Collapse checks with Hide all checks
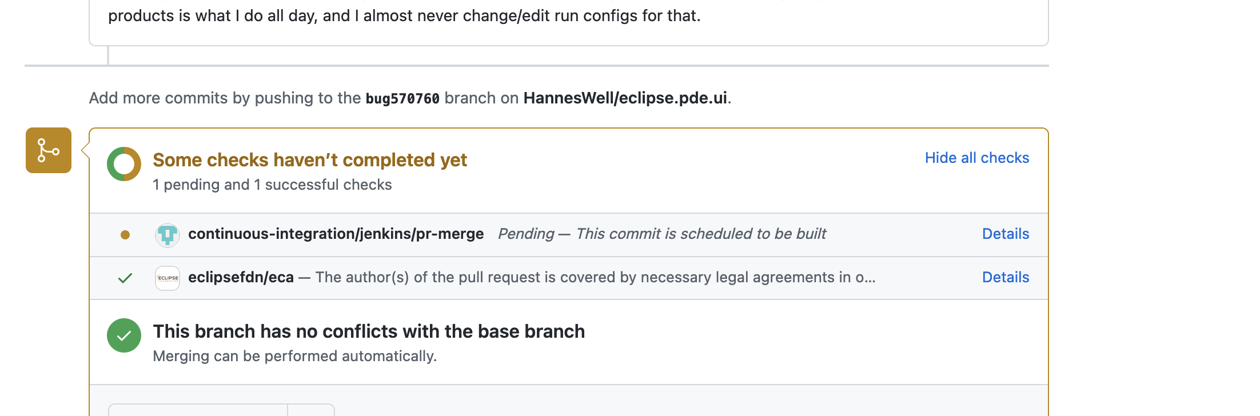Image resolution: width=1260 pixels, height=416 pixels. click(x=976, y=158)
